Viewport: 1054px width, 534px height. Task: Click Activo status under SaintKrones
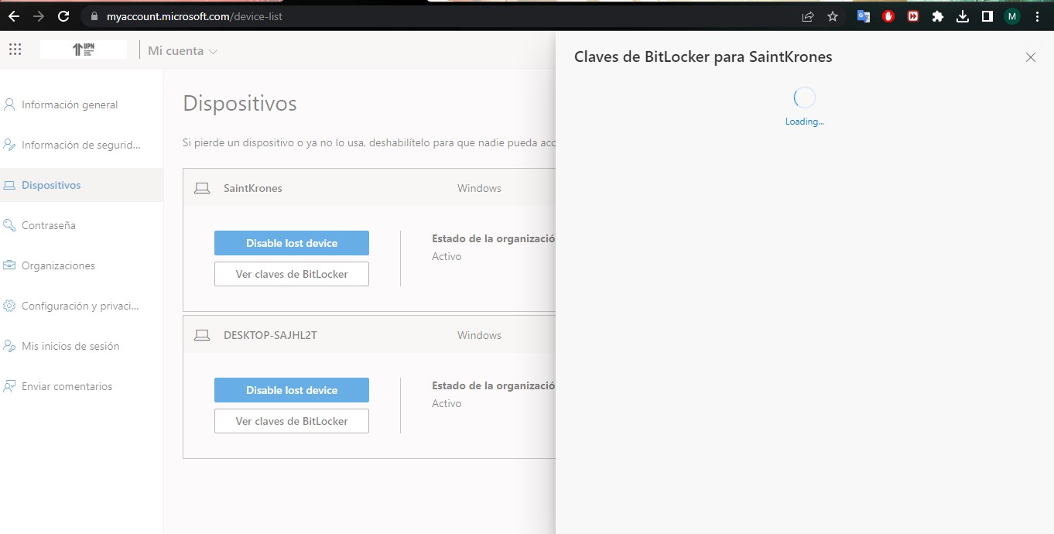tap(447, 256)
